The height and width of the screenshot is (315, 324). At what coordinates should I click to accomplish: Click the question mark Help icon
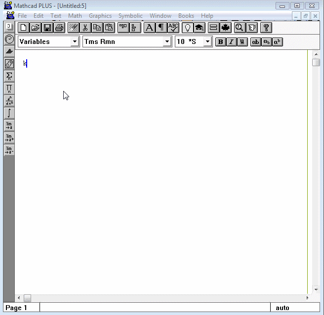pyautogui.click(x=266, y=28)
